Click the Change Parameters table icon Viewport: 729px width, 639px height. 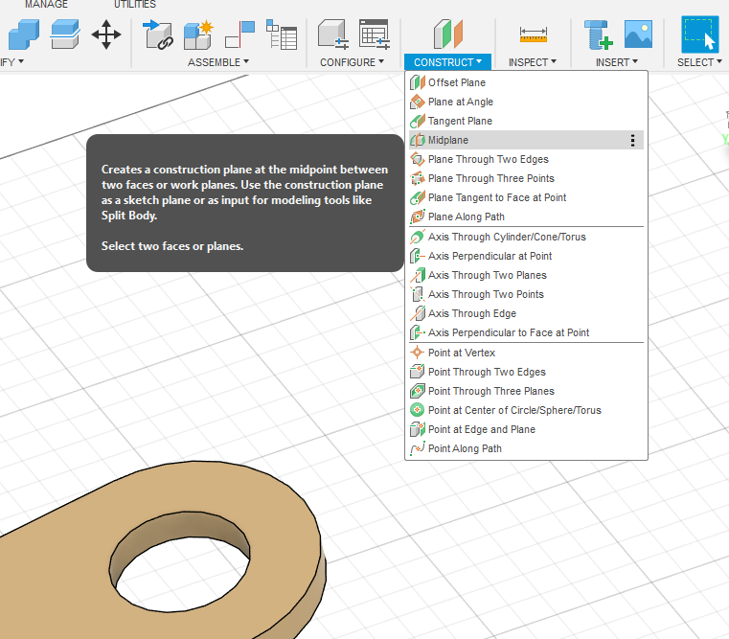pos(375,34)
